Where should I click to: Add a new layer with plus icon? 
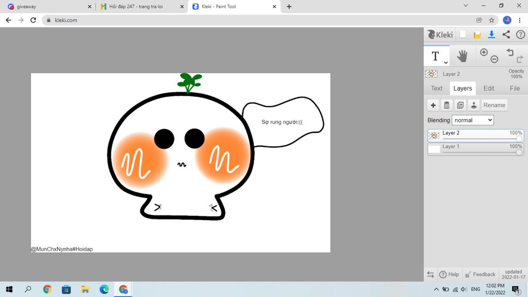coord(433,105)
